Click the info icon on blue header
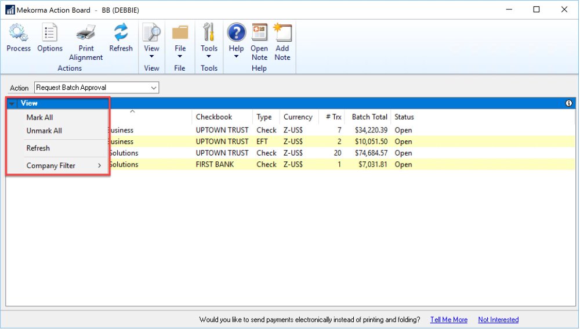Image resolution: width=580 pixels, height=329 pixels. [x=569, y=103]
